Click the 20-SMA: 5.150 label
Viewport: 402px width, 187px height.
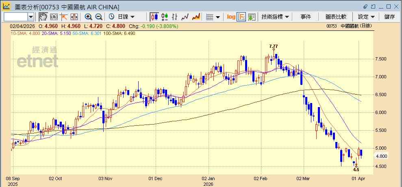(x=56, y=33)
